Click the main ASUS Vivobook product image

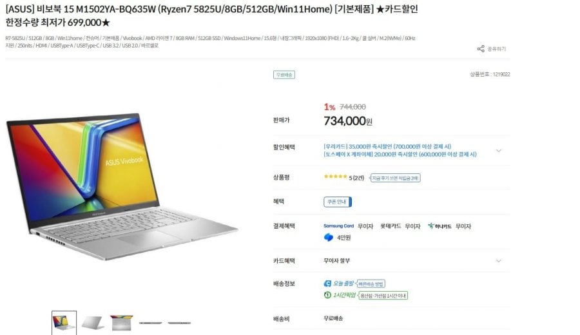(122, 187)
